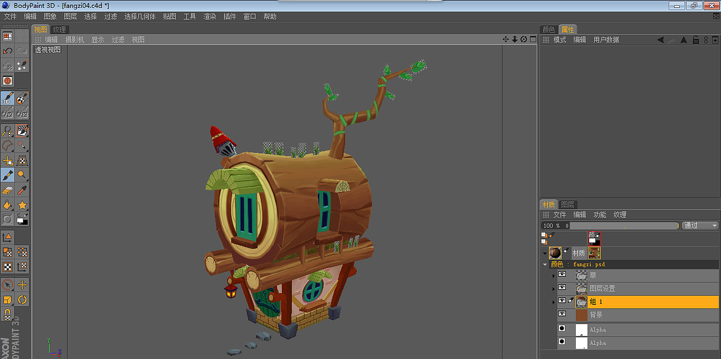721x359 pixels.
Task: Expand the 草 layer group arrow
Action: [x=553, y=276]
